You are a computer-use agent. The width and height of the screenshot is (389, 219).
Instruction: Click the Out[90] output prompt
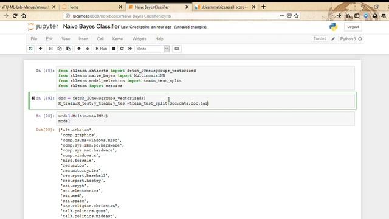tap(45, 130)
